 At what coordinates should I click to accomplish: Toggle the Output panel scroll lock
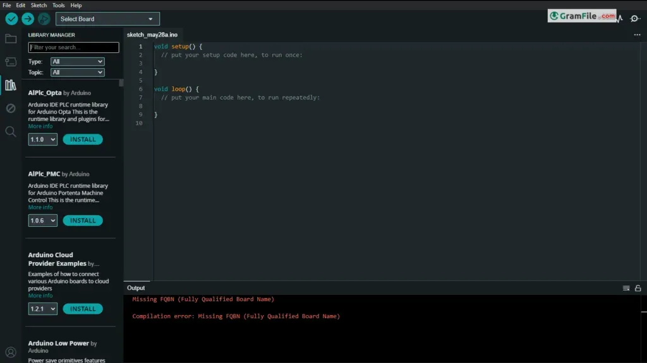638,288
